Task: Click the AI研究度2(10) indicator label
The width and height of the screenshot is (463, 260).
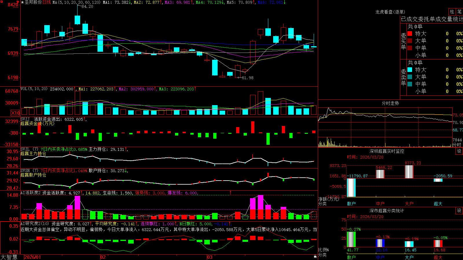Action: pos(35,224)
